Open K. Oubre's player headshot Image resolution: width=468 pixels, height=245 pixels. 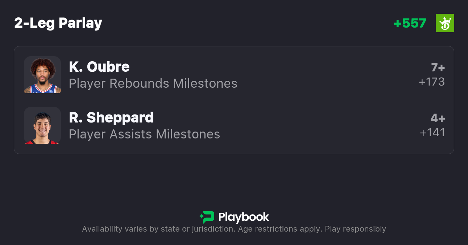point(42,75)
